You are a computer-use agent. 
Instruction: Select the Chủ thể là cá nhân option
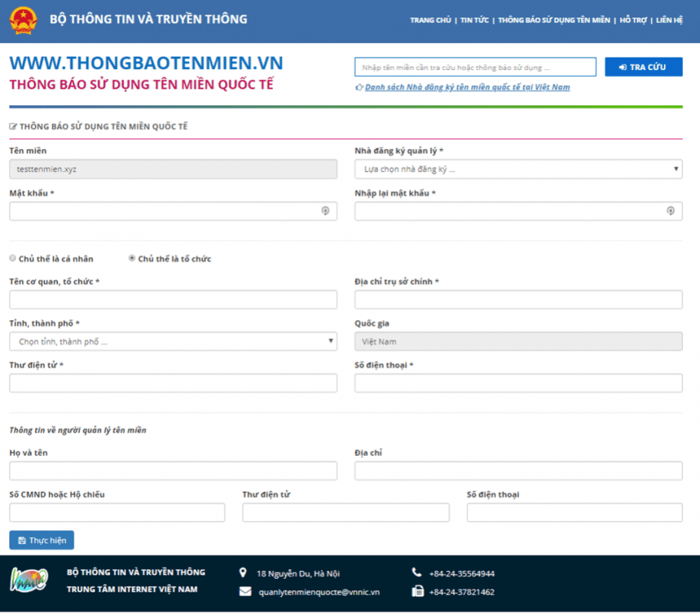12,258
